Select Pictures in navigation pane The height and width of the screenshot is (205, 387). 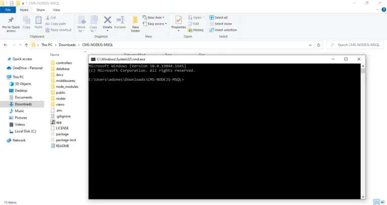18,118
